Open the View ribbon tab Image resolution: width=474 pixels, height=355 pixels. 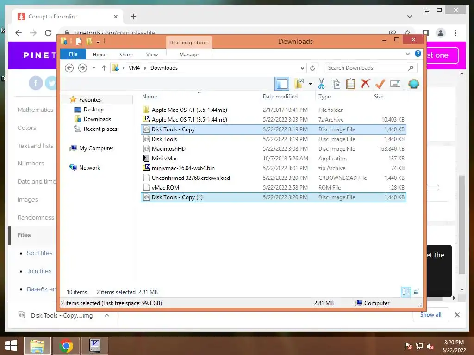tap(152, 55)
